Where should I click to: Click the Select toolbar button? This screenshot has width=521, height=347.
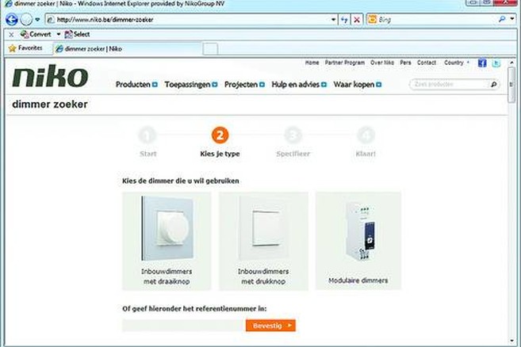click(77, 35)
